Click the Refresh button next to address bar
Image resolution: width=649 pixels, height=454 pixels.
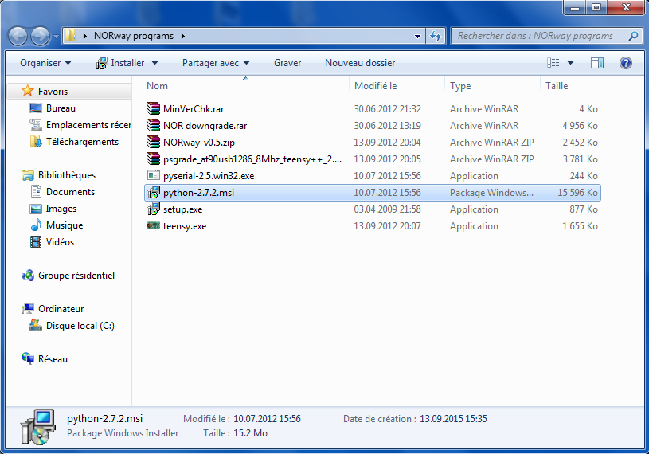436,37
